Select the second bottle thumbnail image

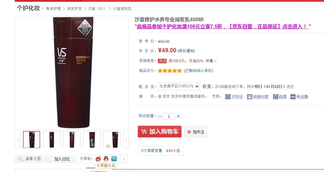coord(52,140)
